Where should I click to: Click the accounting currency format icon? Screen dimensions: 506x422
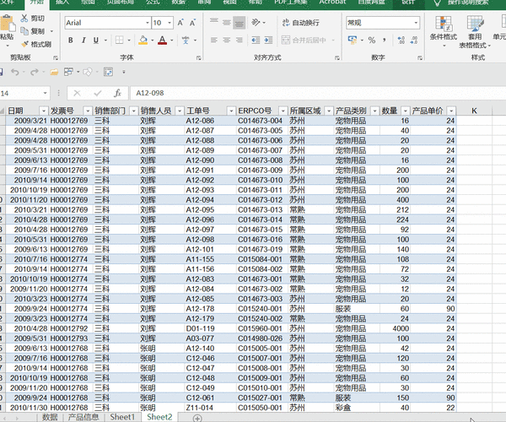tap(352, 40)
